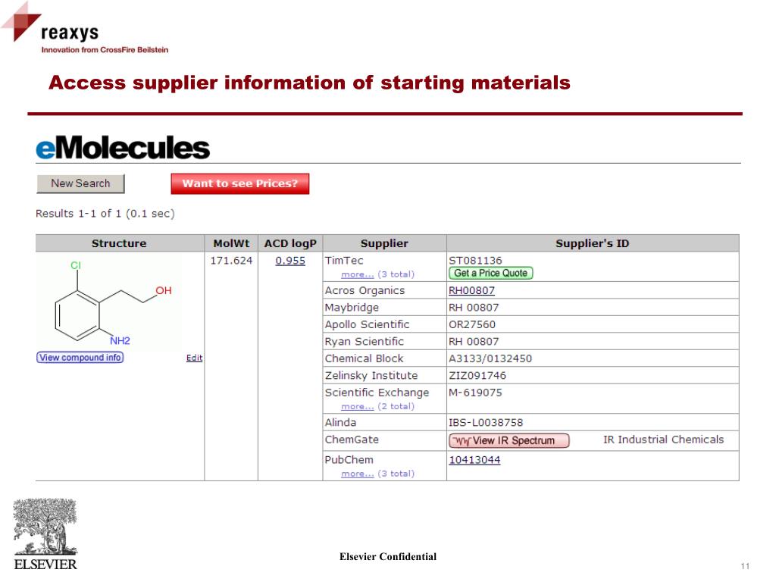Select the Maybridge ID RH 00807

coord(474,308)
